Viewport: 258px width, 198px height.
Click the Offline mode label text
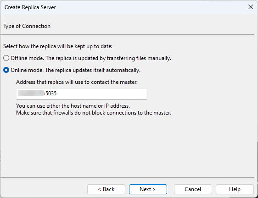coord(91,58)
